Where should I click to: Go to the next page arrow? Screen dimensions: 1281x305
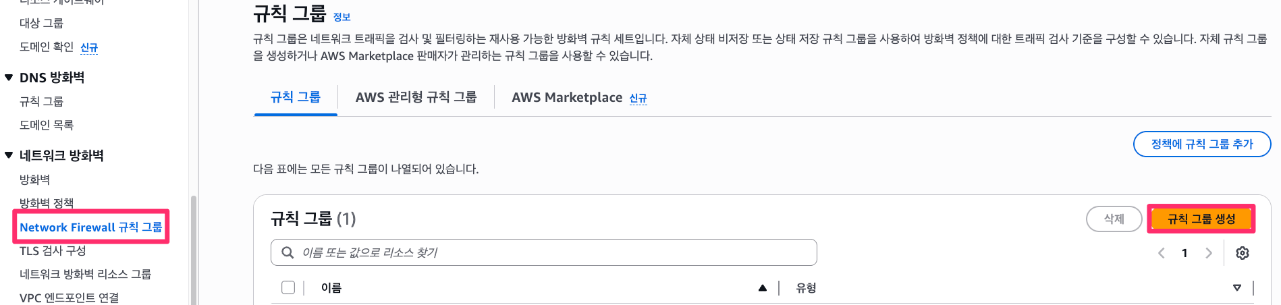pos(1208,253)
